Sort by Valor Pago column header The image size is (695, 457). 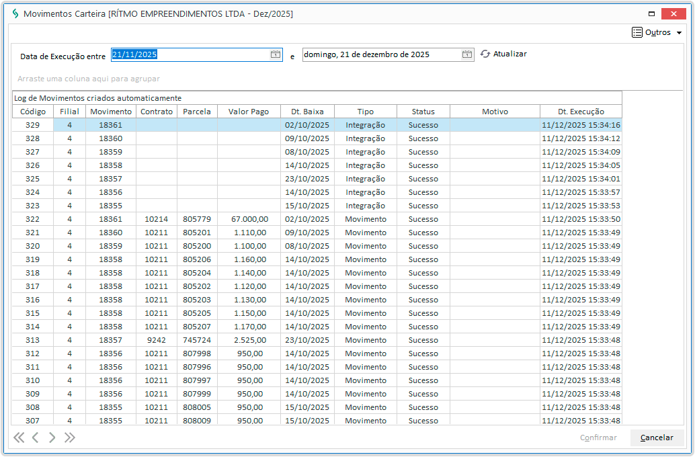[x=248, y=112]
